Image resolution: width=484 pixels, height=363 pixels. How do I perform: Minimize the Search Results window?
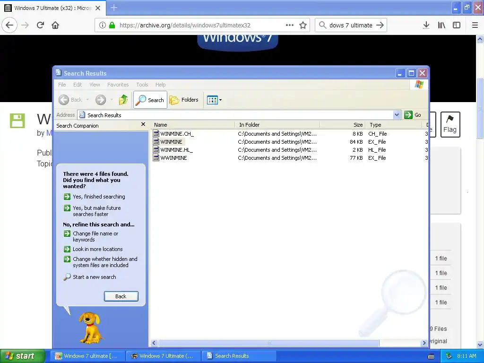pyautogui.click(x=400, y=73)
